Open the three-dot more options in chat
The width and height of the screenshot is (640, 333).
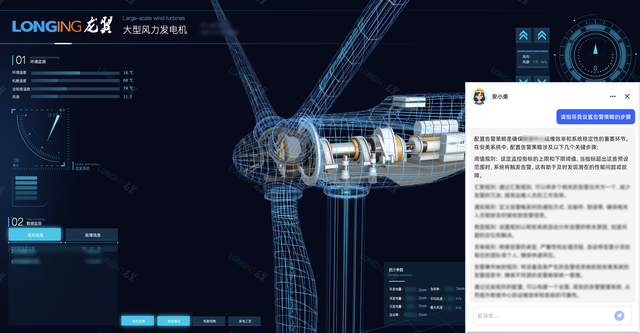613,96
